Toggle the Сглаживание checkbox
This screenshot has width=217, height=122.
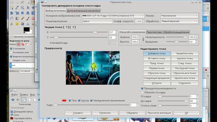pyautogui.click(x=11, y=48)
